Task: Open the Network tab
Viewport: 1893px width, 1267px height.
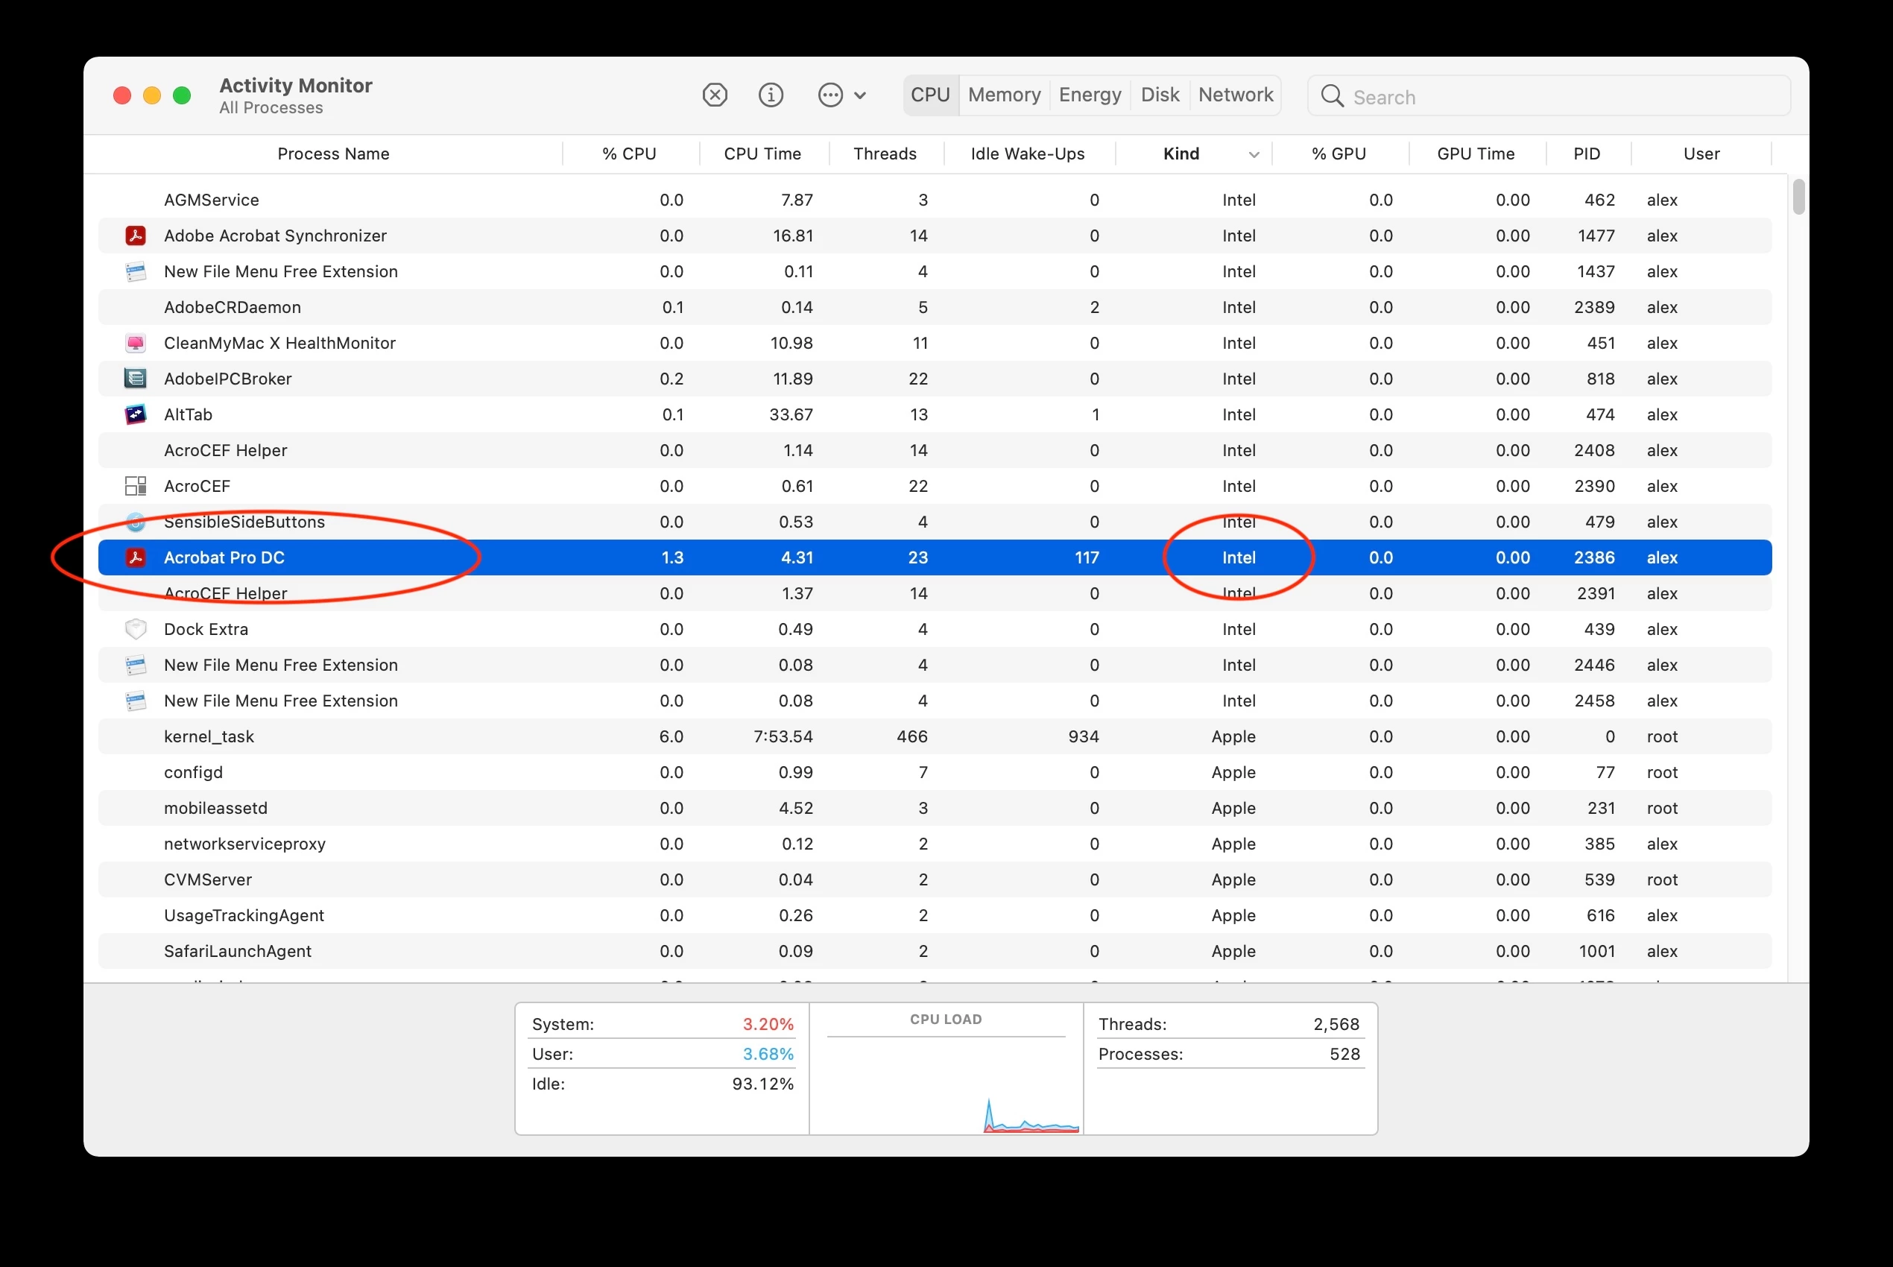Action: (x=1234, y=95)
